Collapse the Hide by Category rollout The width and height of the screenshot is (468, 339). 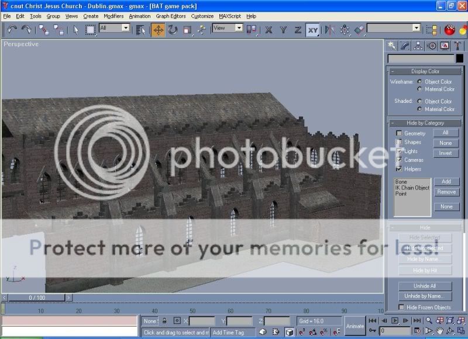[426, 123]
